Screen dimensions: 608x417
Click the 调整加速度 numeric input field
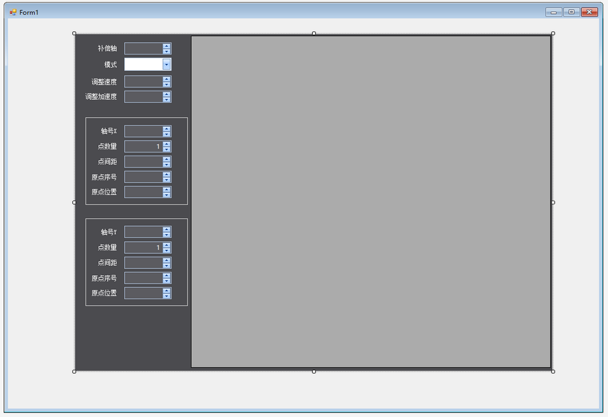(144, 97)
